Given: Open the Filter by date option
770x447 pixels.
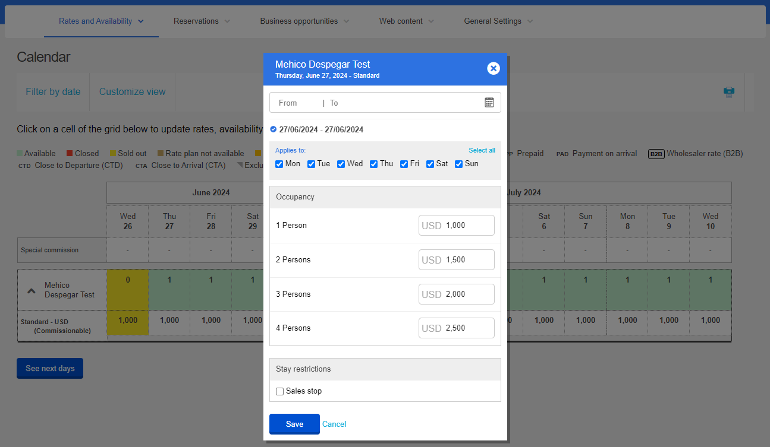Looking at the screenshot, I should click(53, 92).
